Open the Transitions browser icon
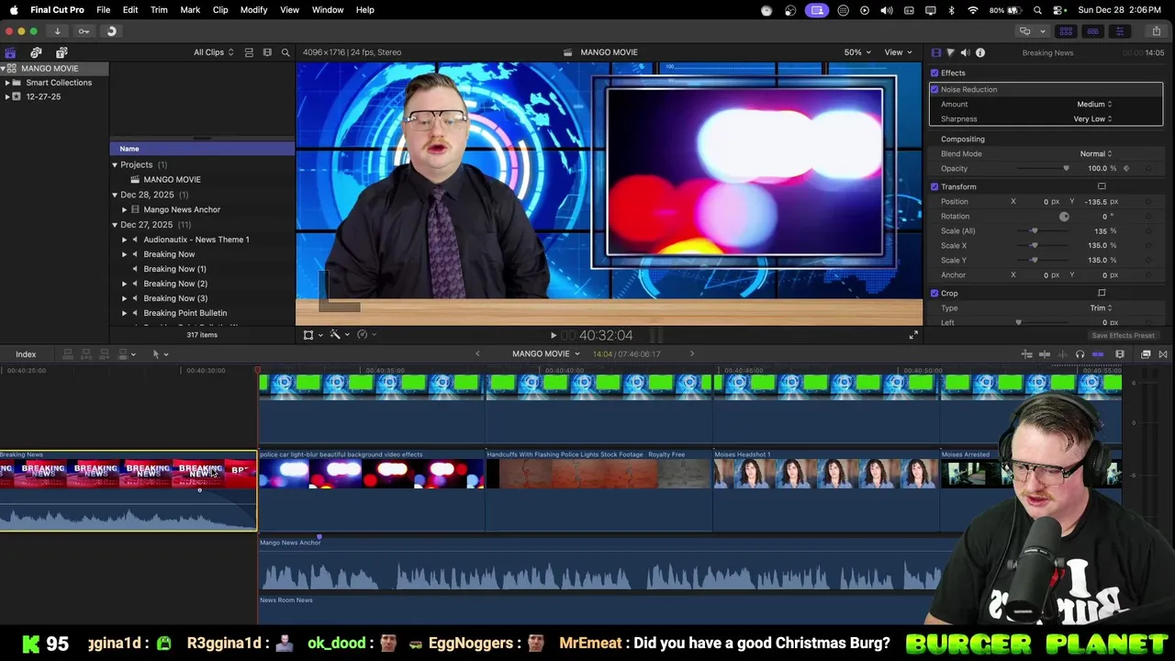 pyautogui.click(x=1163, y=354)
